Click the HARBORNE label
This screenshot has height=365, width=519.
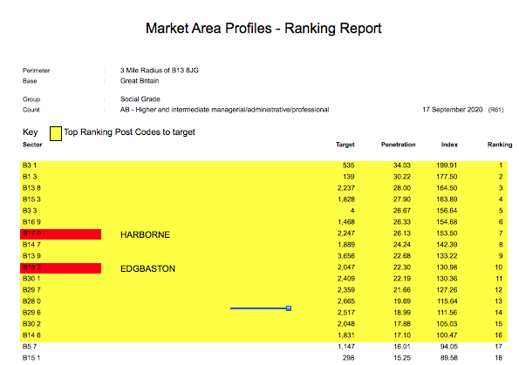(145, 234)
